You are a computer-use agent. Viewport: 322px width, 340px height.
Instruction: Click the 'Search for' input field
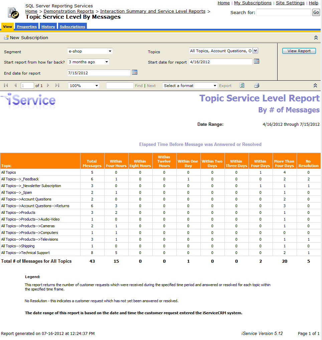284,12
